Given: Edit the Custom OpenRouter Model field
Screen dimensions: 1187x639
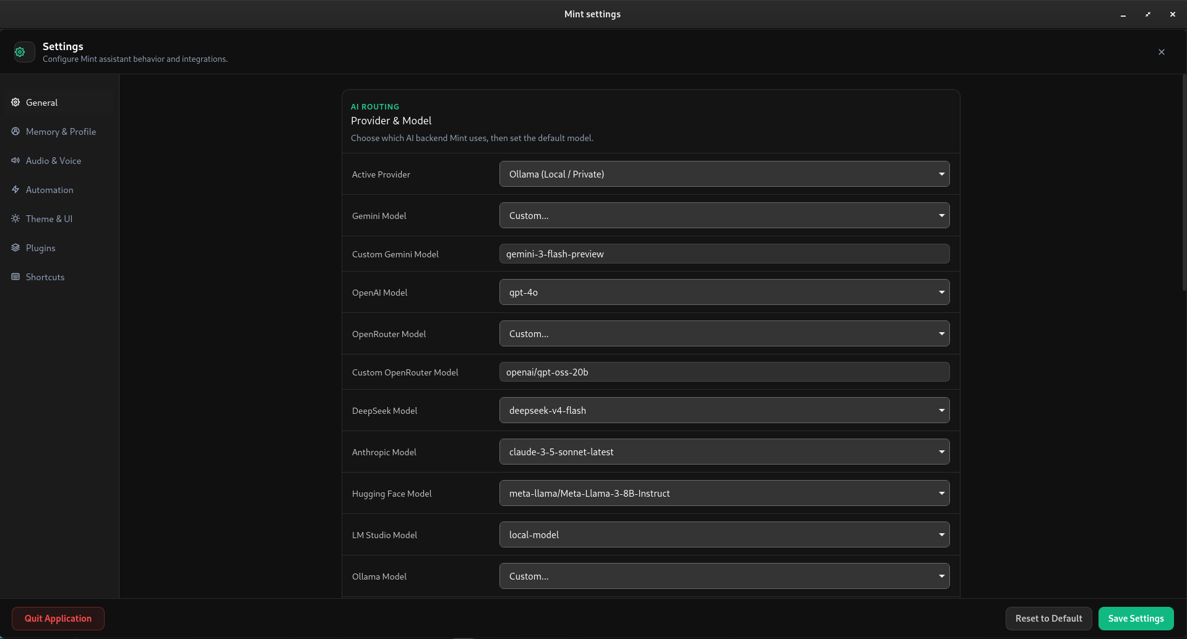Looking at the screenshot, I should tap(724, 372).
